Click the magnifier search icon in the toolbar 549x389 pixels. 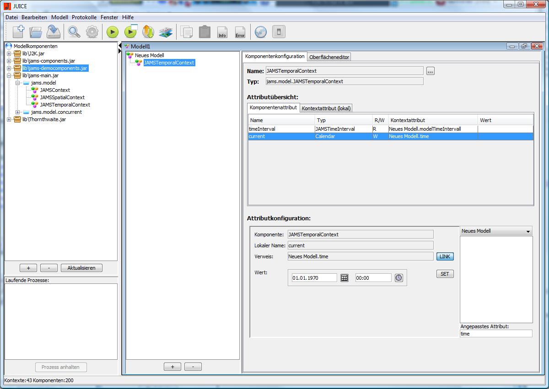point(74,32)
